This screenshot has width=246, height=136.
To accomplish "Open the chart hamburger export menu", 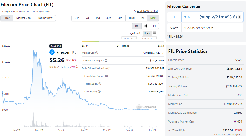I will [x=155, y=33].
